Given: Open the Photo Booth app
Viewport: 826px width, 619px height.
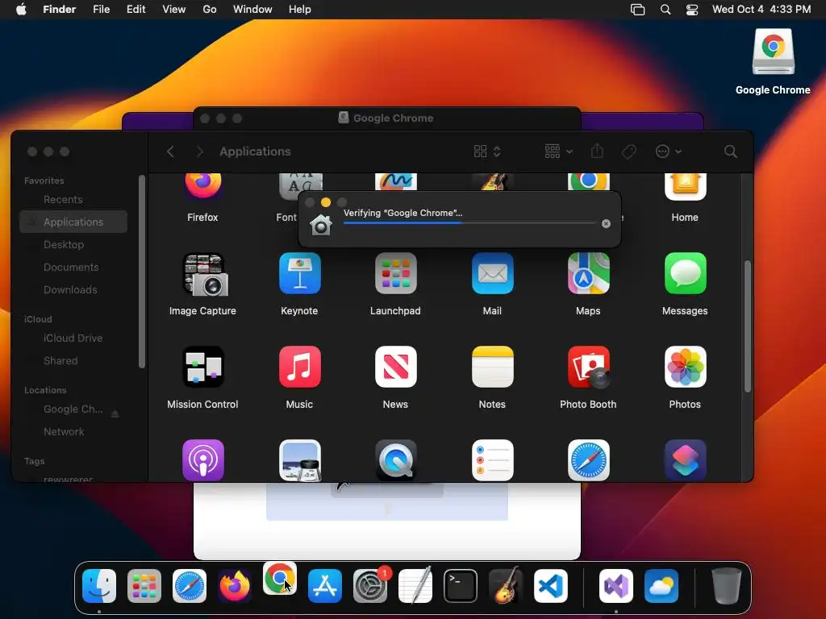Looking at the screenshot, I should point(589,367).
